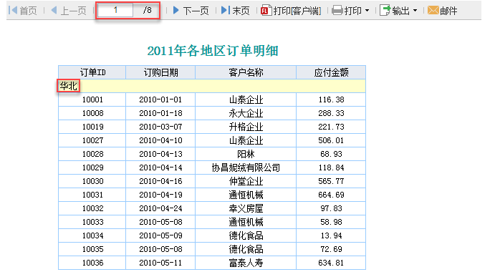Select order ID 10030 cell

(x=92, y=181)
